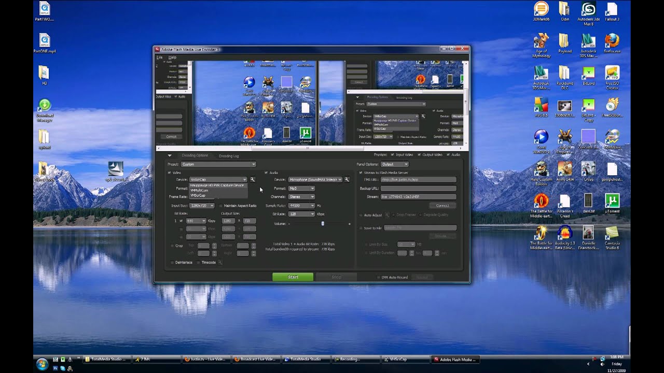Open the audio Format Mp3 dropdown
This screenshot has width=664, height=373.
point(301,188)
